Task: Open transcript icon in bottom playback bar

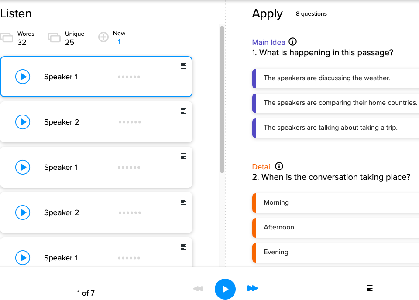Action: point(370,288)
